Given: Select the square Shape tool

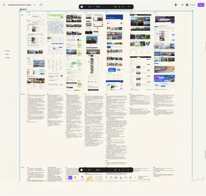Looking at the screenshot, I should click(97, 178).
